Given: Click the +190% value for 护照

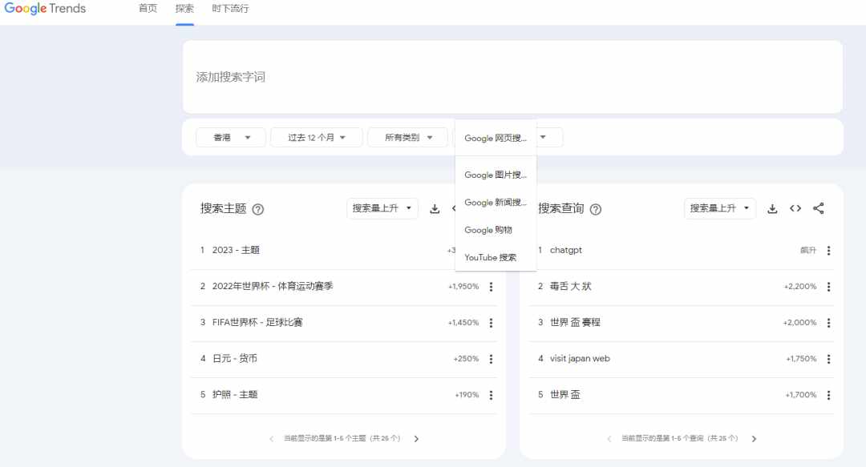Looking at the screenshot, I should tap(467, 395).
